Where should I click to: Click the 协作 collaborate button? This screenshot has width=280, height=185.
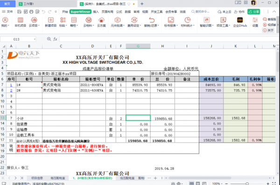pos(239,12)
